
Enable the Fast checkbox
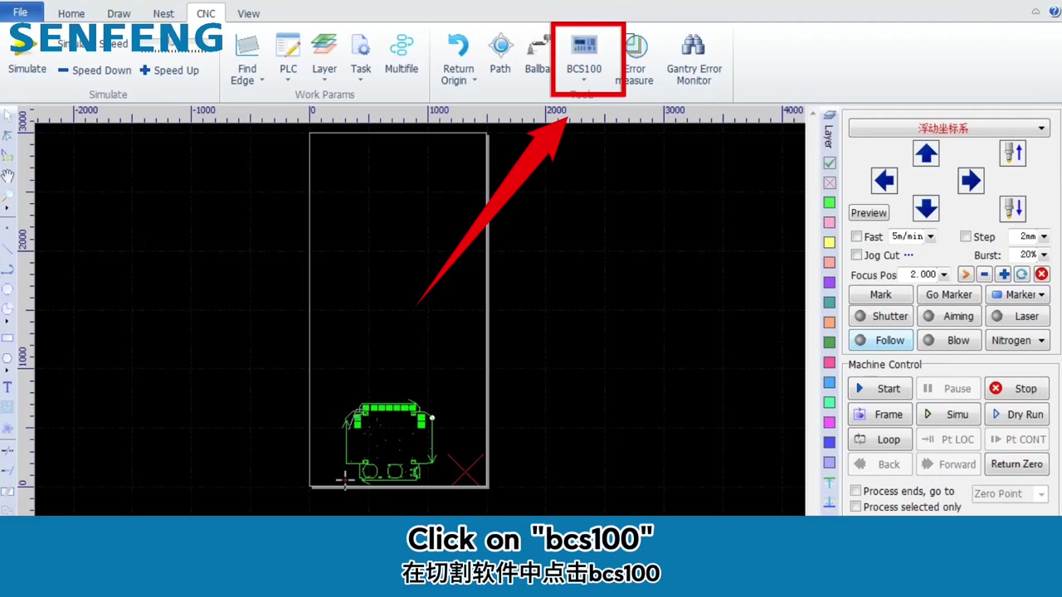tap(857, 237)
